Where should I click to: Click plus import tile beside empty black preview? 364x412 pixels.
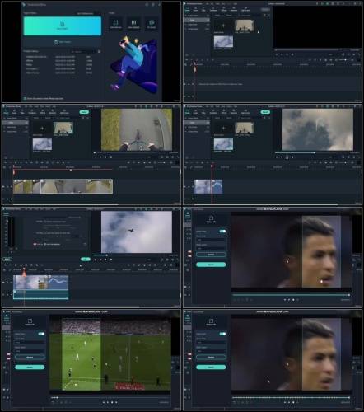(x=223, y=26)
